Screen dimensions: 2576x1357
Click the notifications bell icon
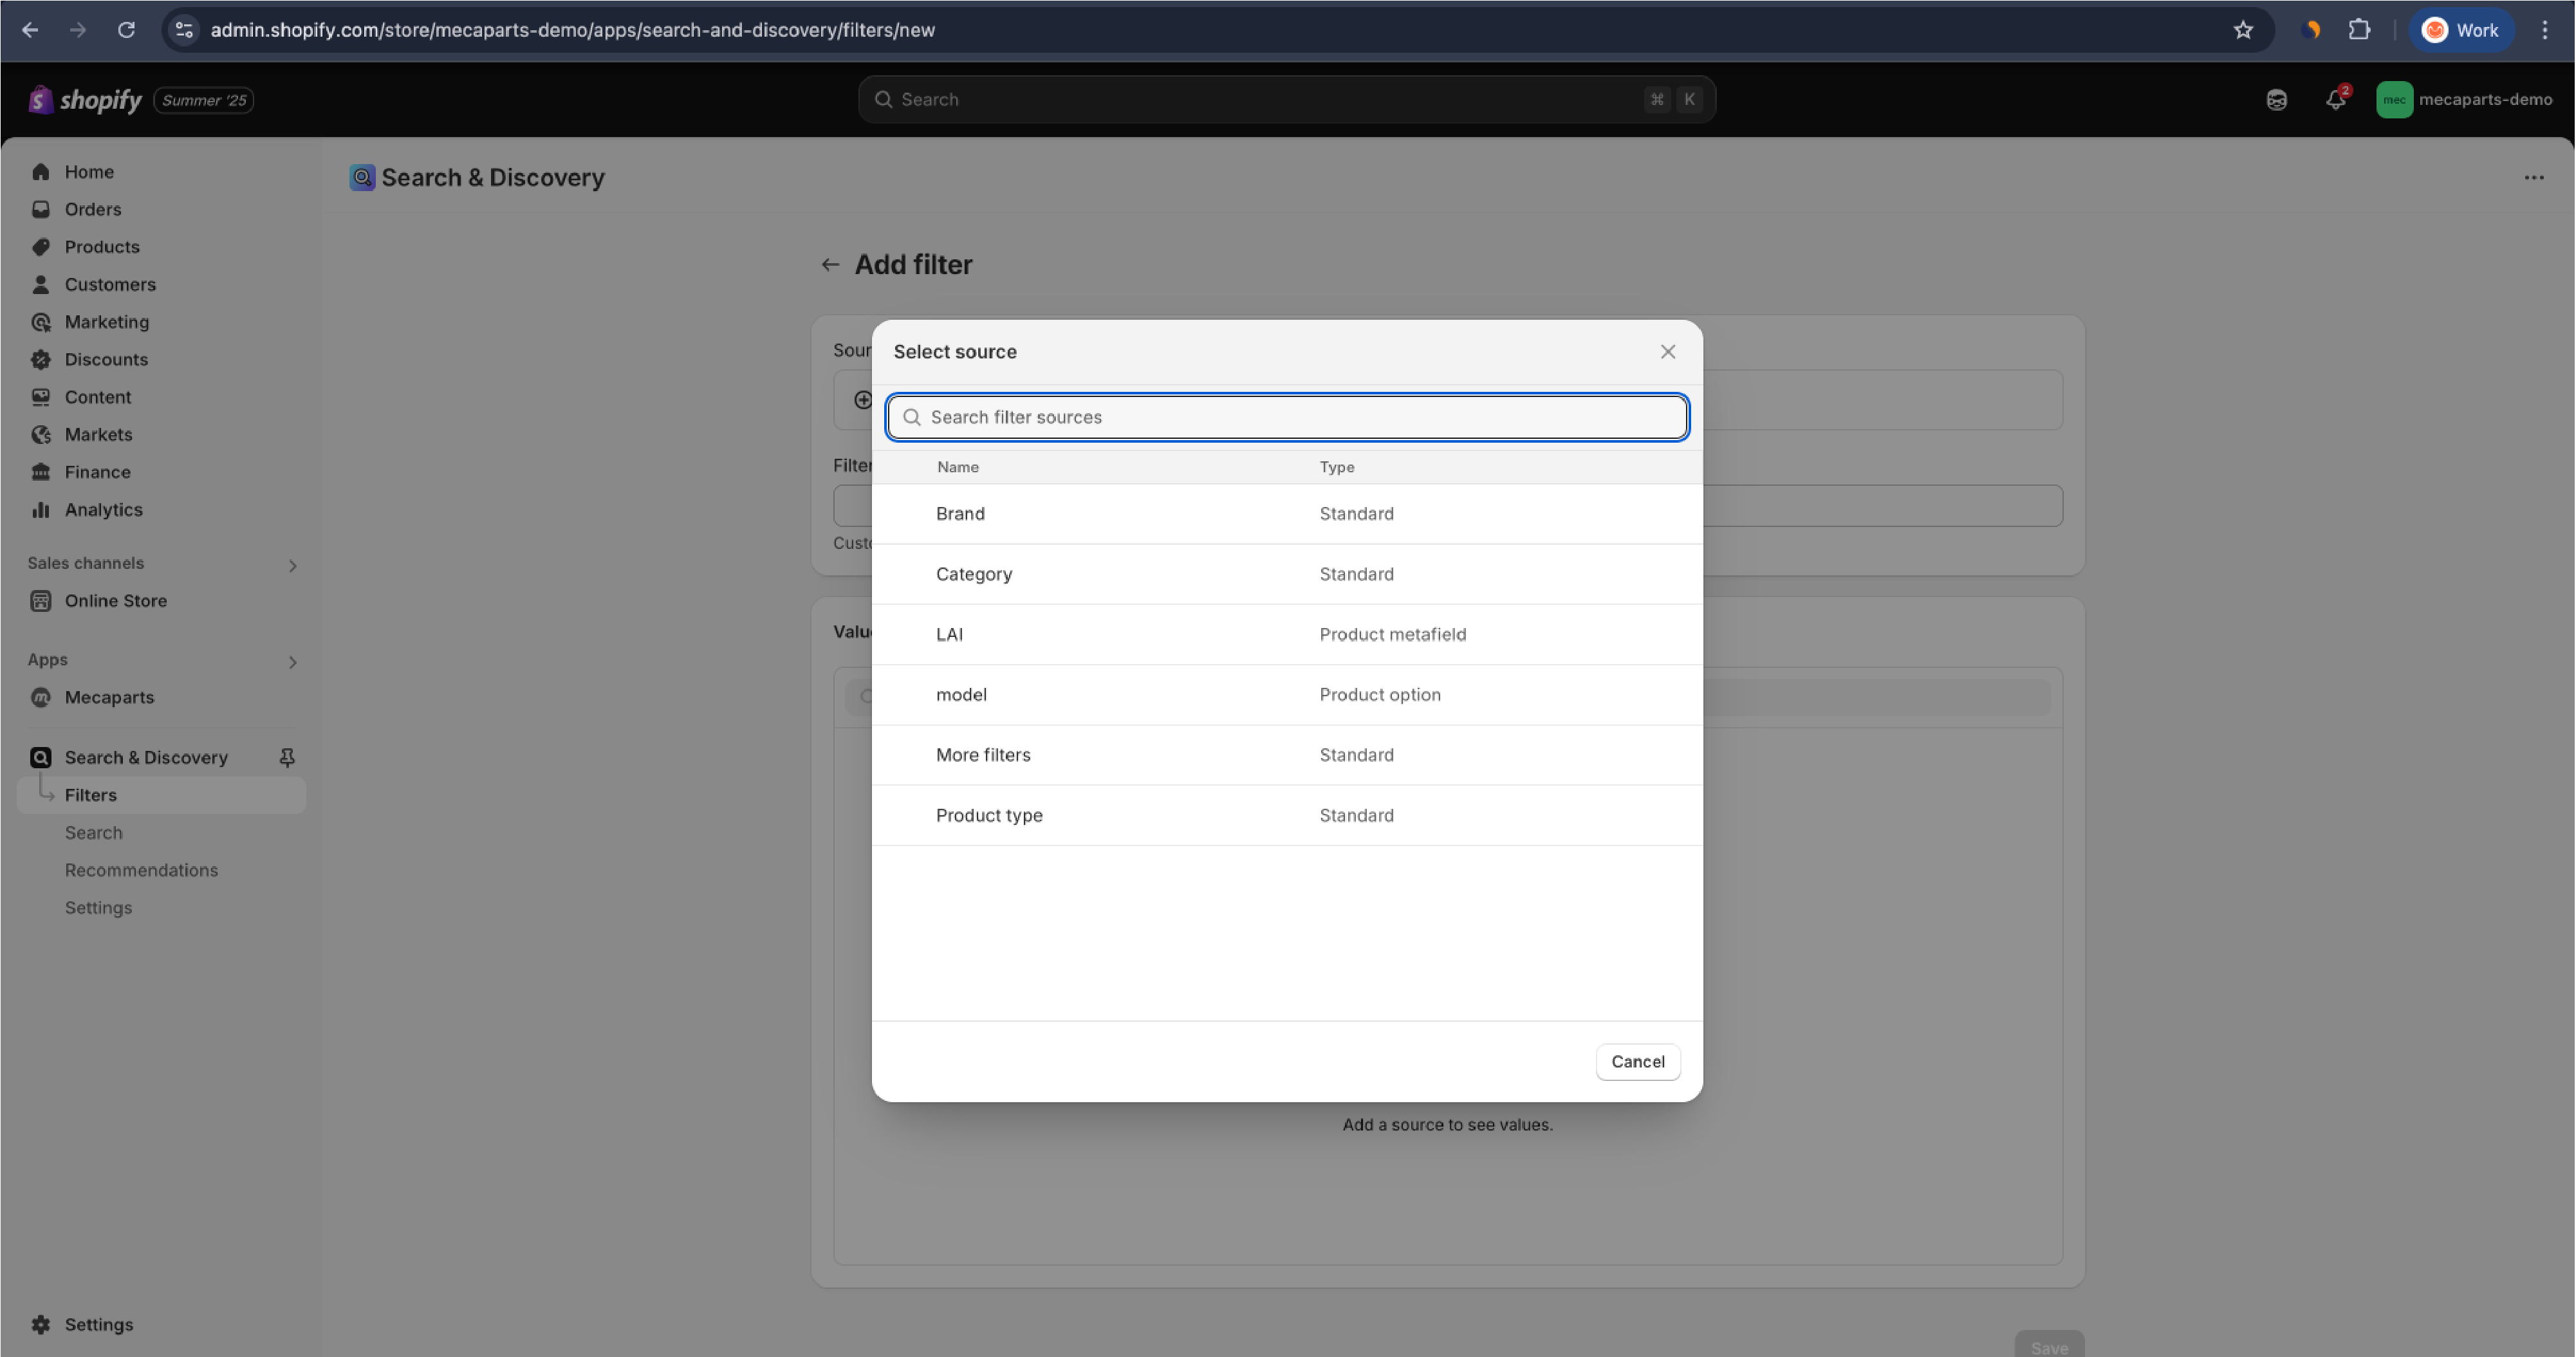pos(2335,99)
